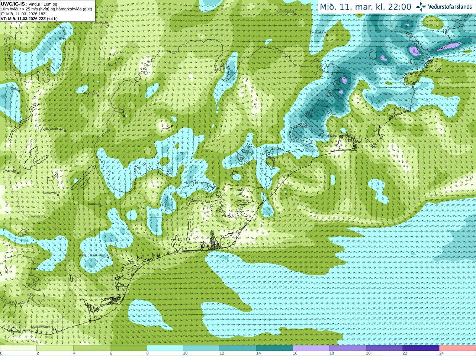The height and width of the screenshot is (356, 476).
Task: Click the Veðurstofa Íslands logo emblem
Action: [421, 7]
